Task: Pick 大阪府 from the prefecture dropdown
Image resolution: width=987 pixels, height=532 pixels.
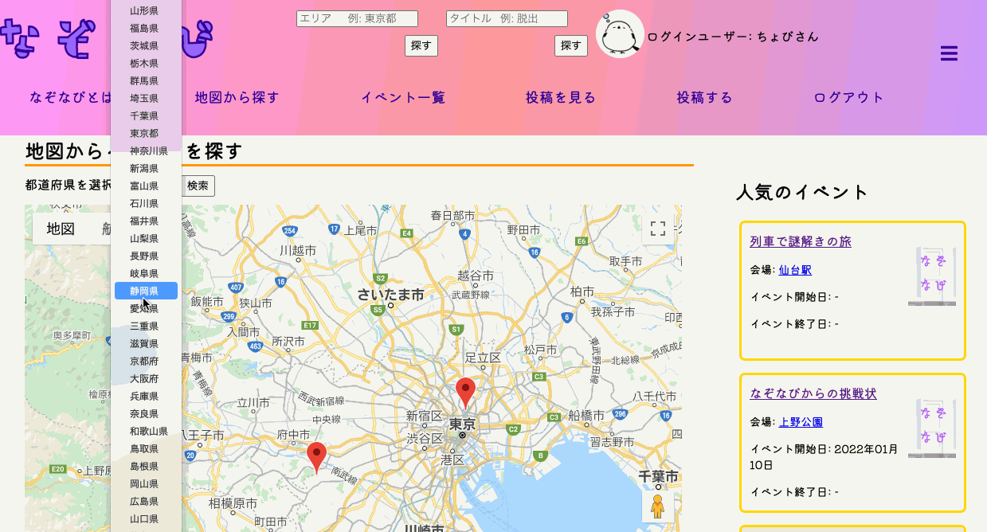Action: (144, 378)
